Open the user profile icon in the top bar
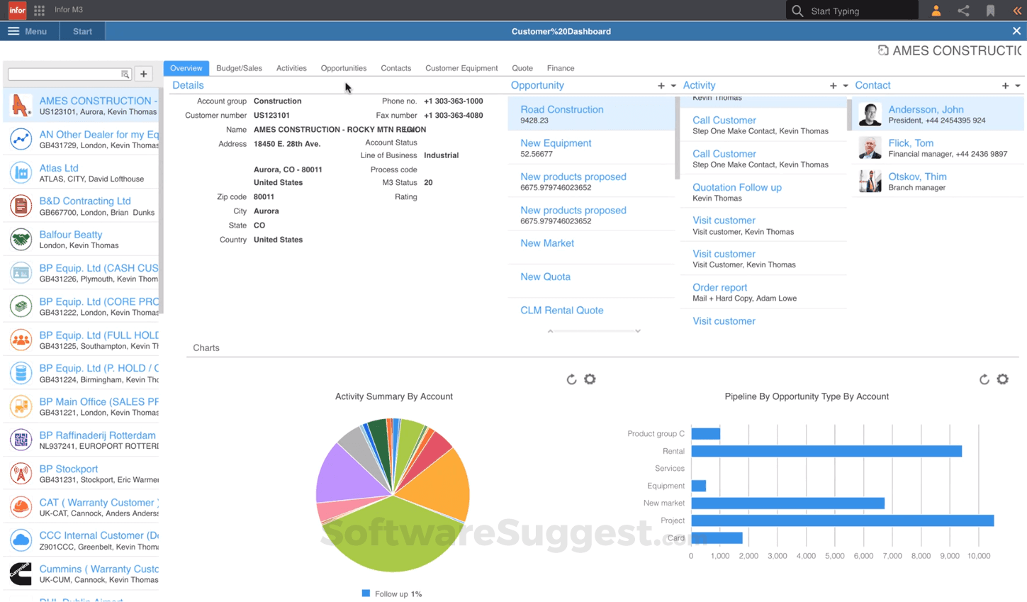1027x602 pixels. (x=936, y=11)
